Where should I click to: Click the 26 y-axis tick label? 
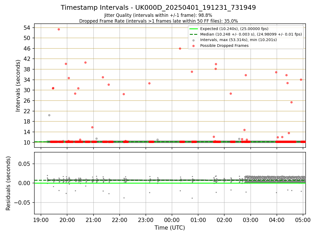click(x=27, y=101)
